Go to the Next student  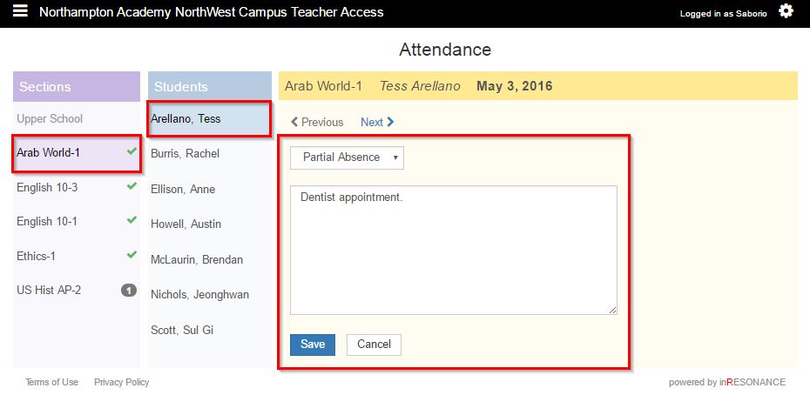(377, 123)
